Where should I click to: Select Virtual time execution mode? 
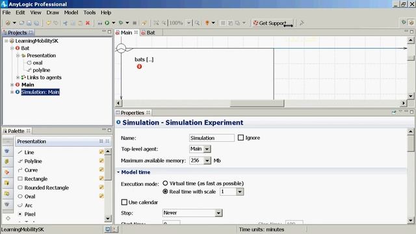[x=165, y=183]
